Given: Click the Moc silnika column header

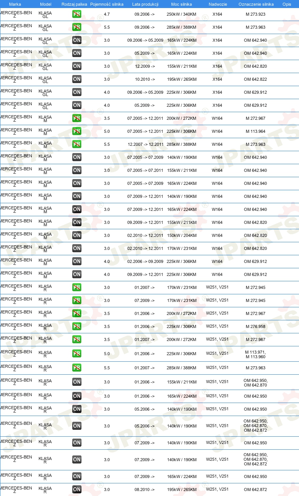Looking at the screenshot, I should pos(182,4).
